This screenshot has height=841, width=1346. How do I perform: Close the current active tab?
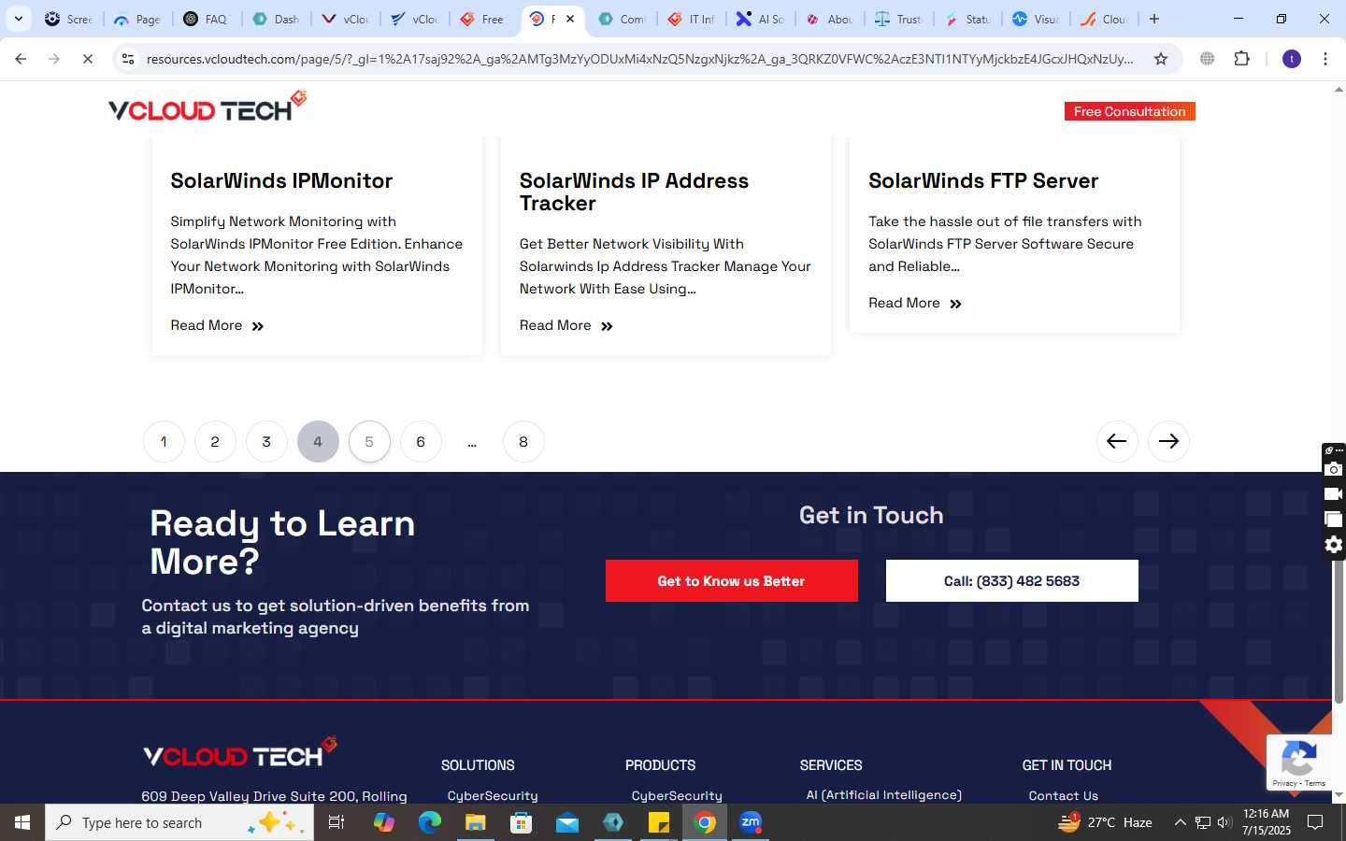tap(570, 19)
